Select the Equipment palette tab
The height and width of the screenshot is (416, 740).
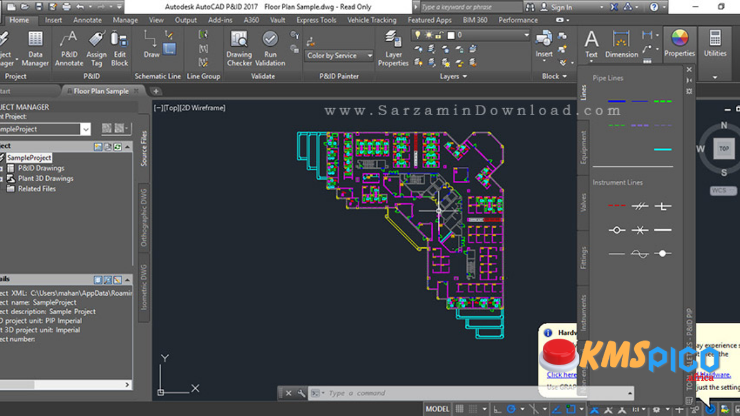583,147
